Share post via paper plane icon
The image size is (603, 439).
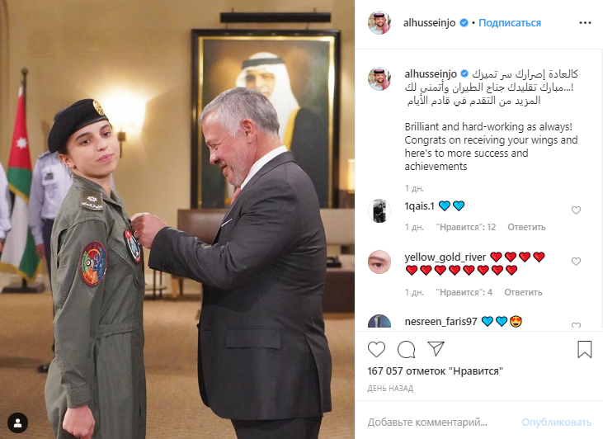click(x=436, y=349)
